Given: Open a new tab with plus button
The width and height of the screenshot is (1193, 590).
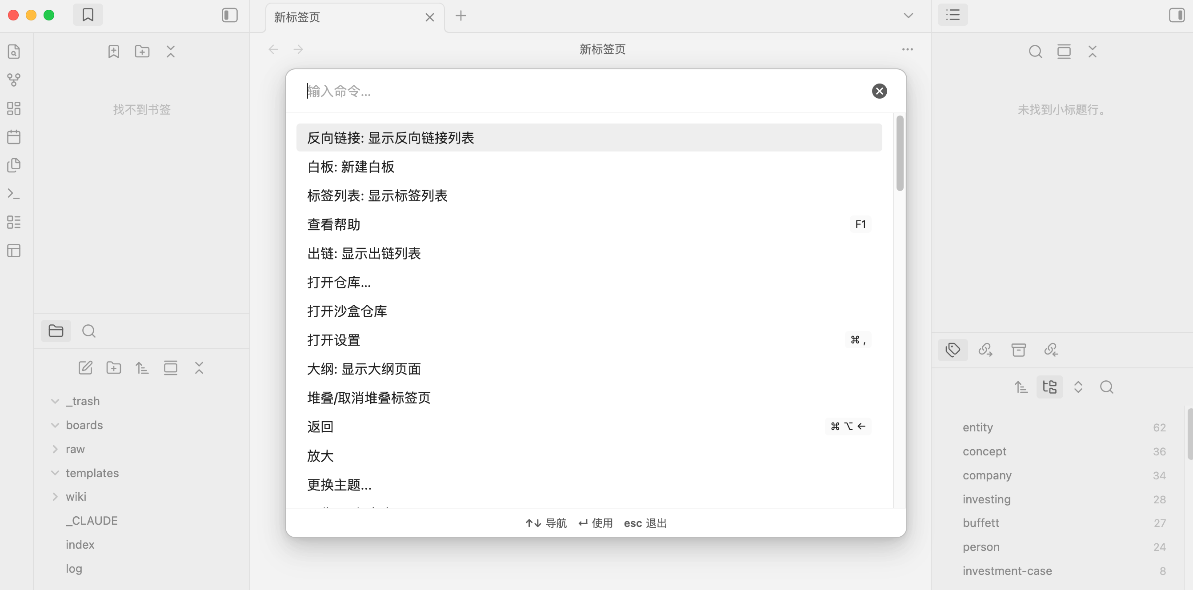Looking at the screenshot, I should click(x=461, y=16).
